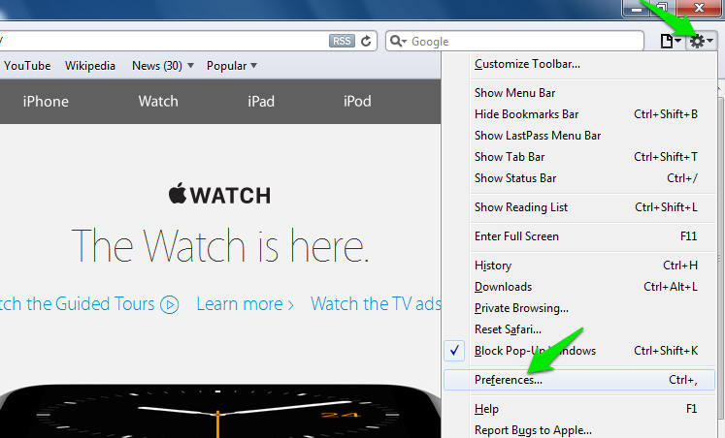The width and height of the screenshot is (725, 438).
Task: Toggle Hide Bookmarks Bar option
Action: coord(526,114)
